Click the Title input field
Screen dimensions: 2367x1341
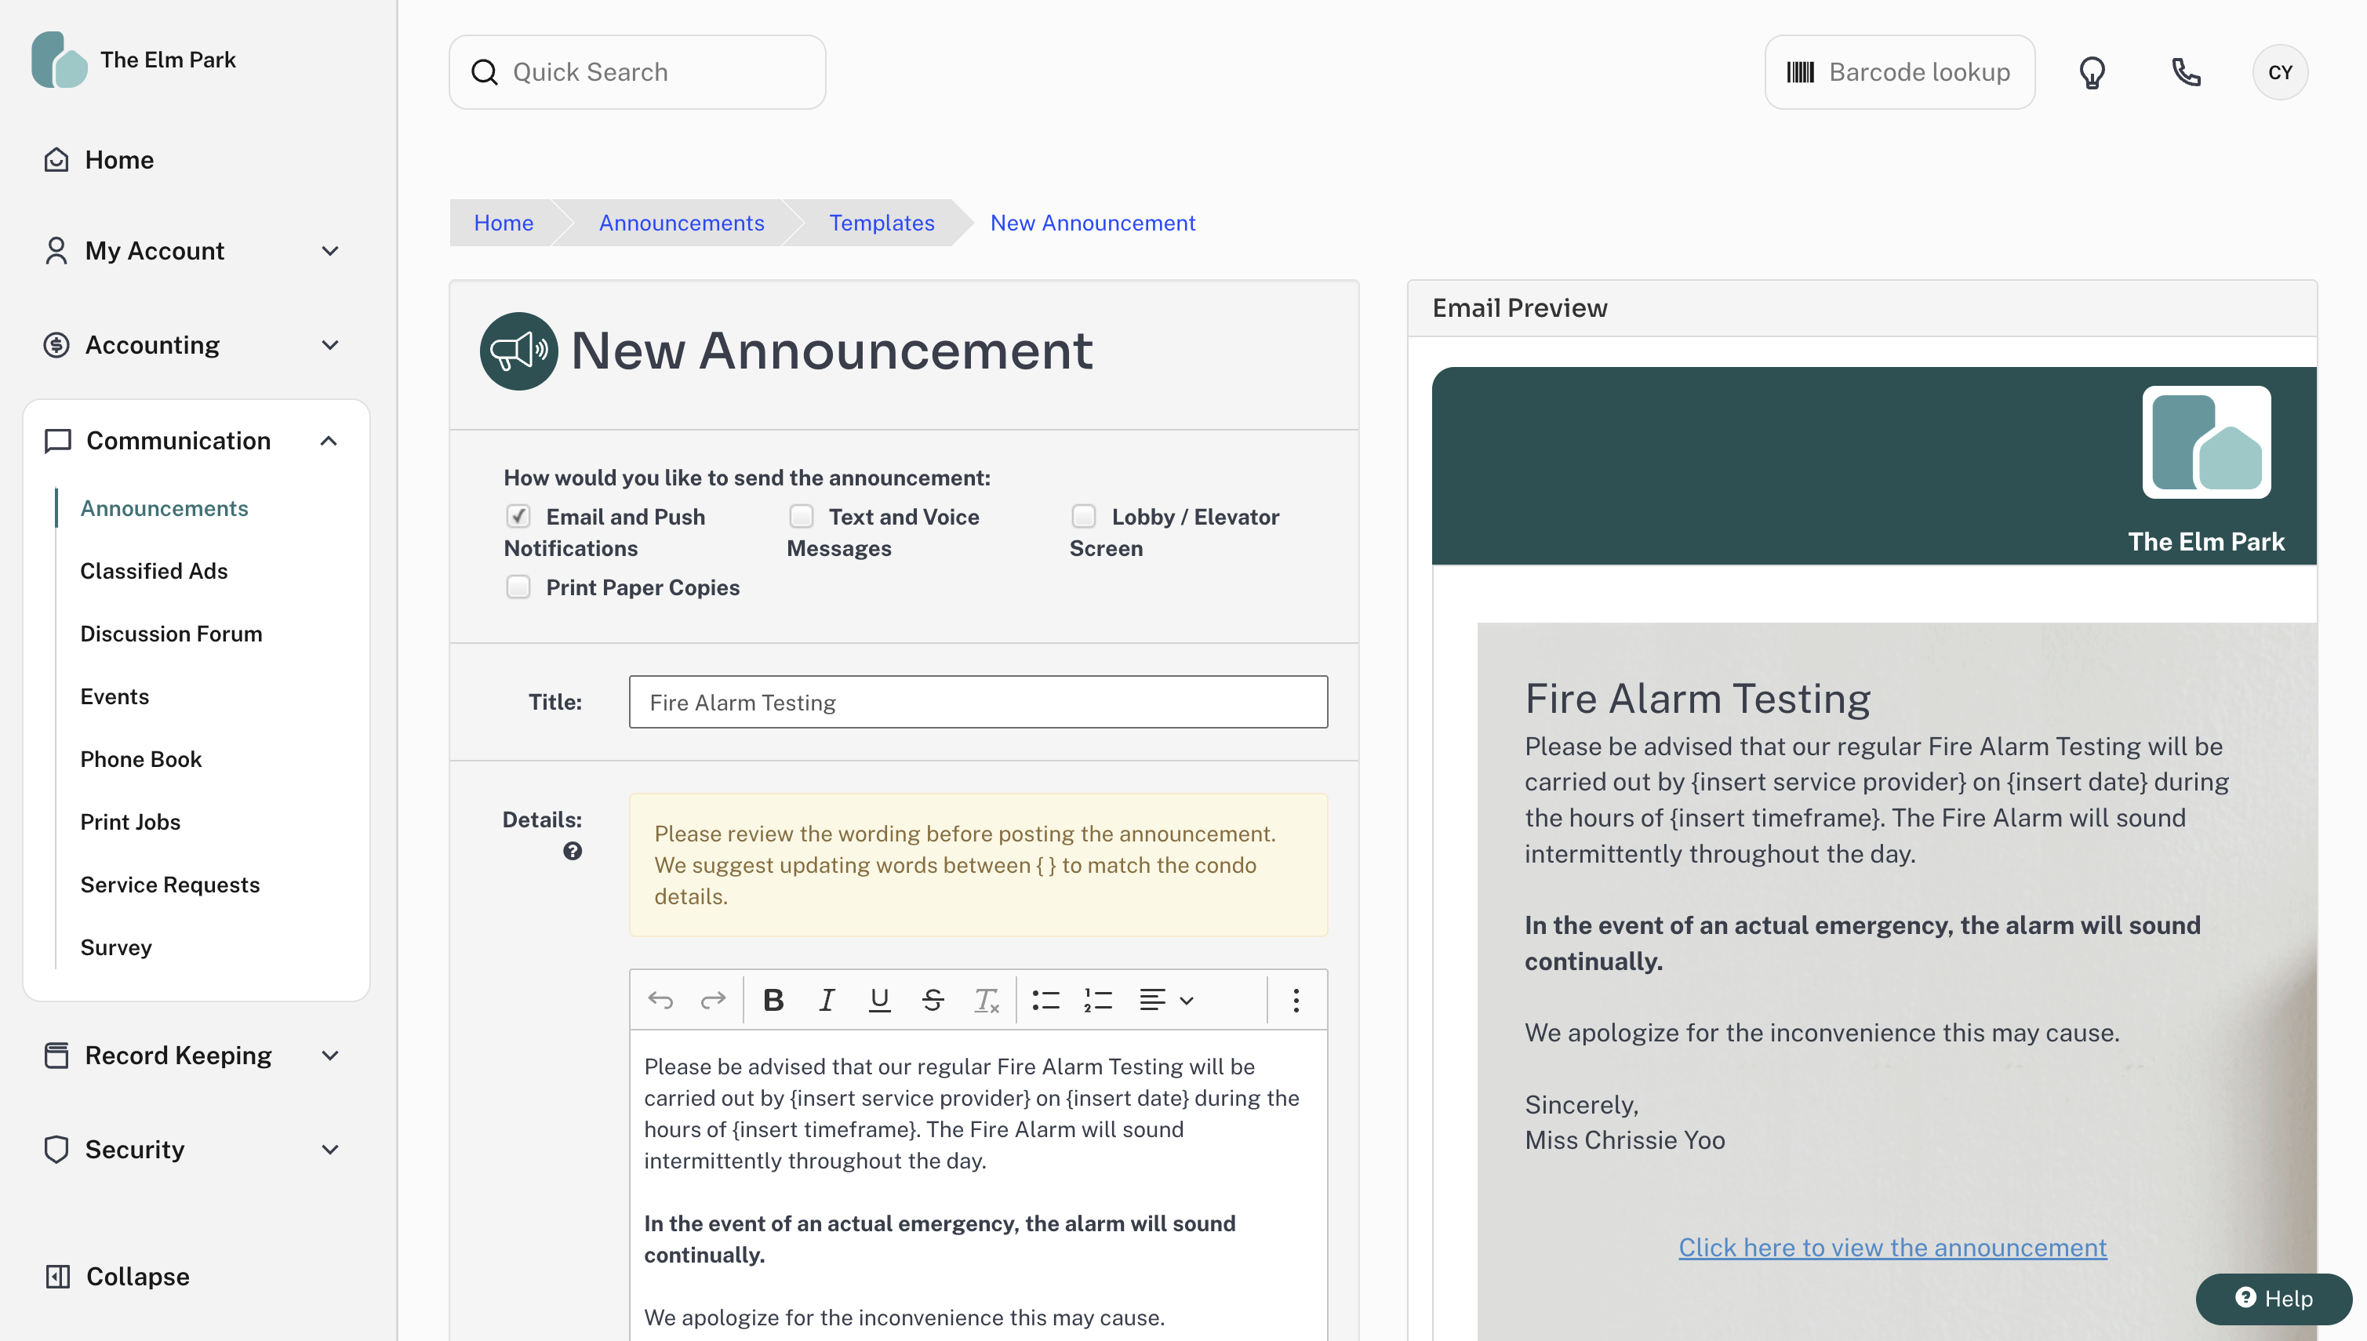click(x=977, y=702)
